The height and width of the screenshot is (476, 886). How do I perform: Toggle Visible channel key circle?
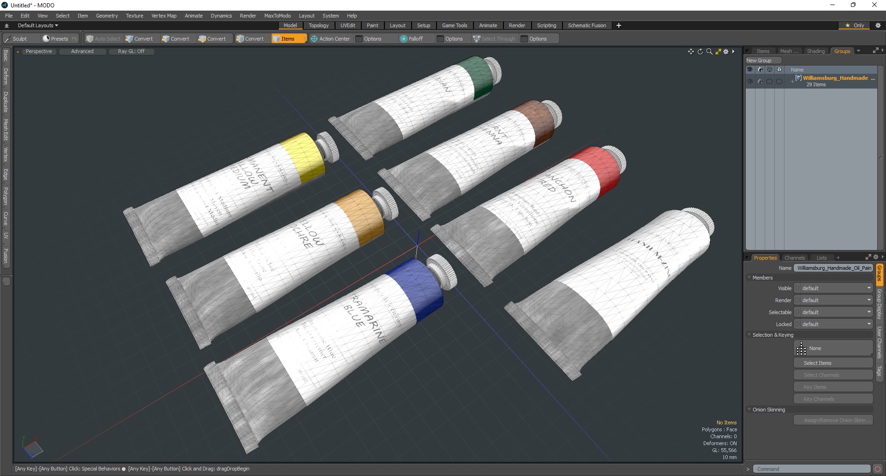(x=797, y=288)
